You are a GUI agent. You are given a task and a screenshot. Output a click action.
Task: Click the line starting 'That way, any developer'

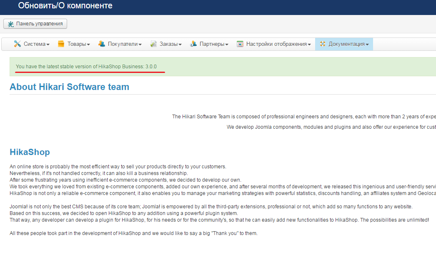pos(219,220)
